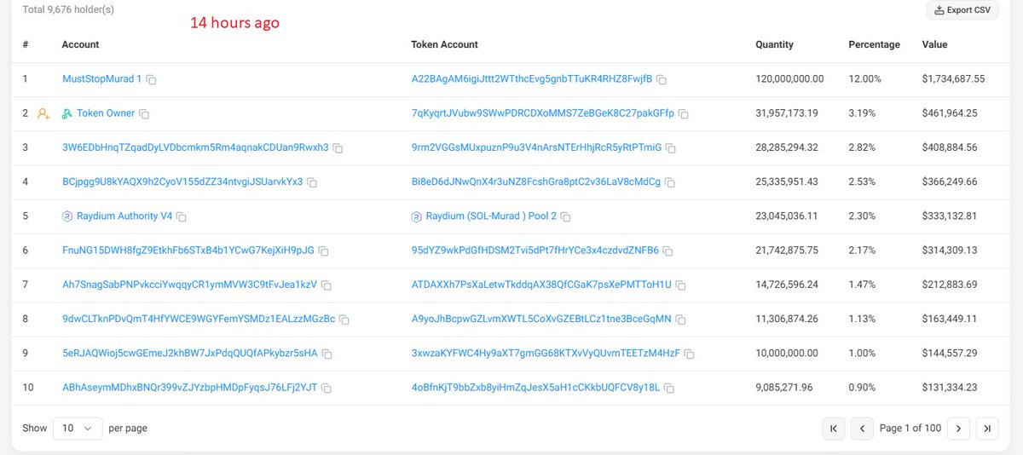Go to the previous page

[863, 429]
